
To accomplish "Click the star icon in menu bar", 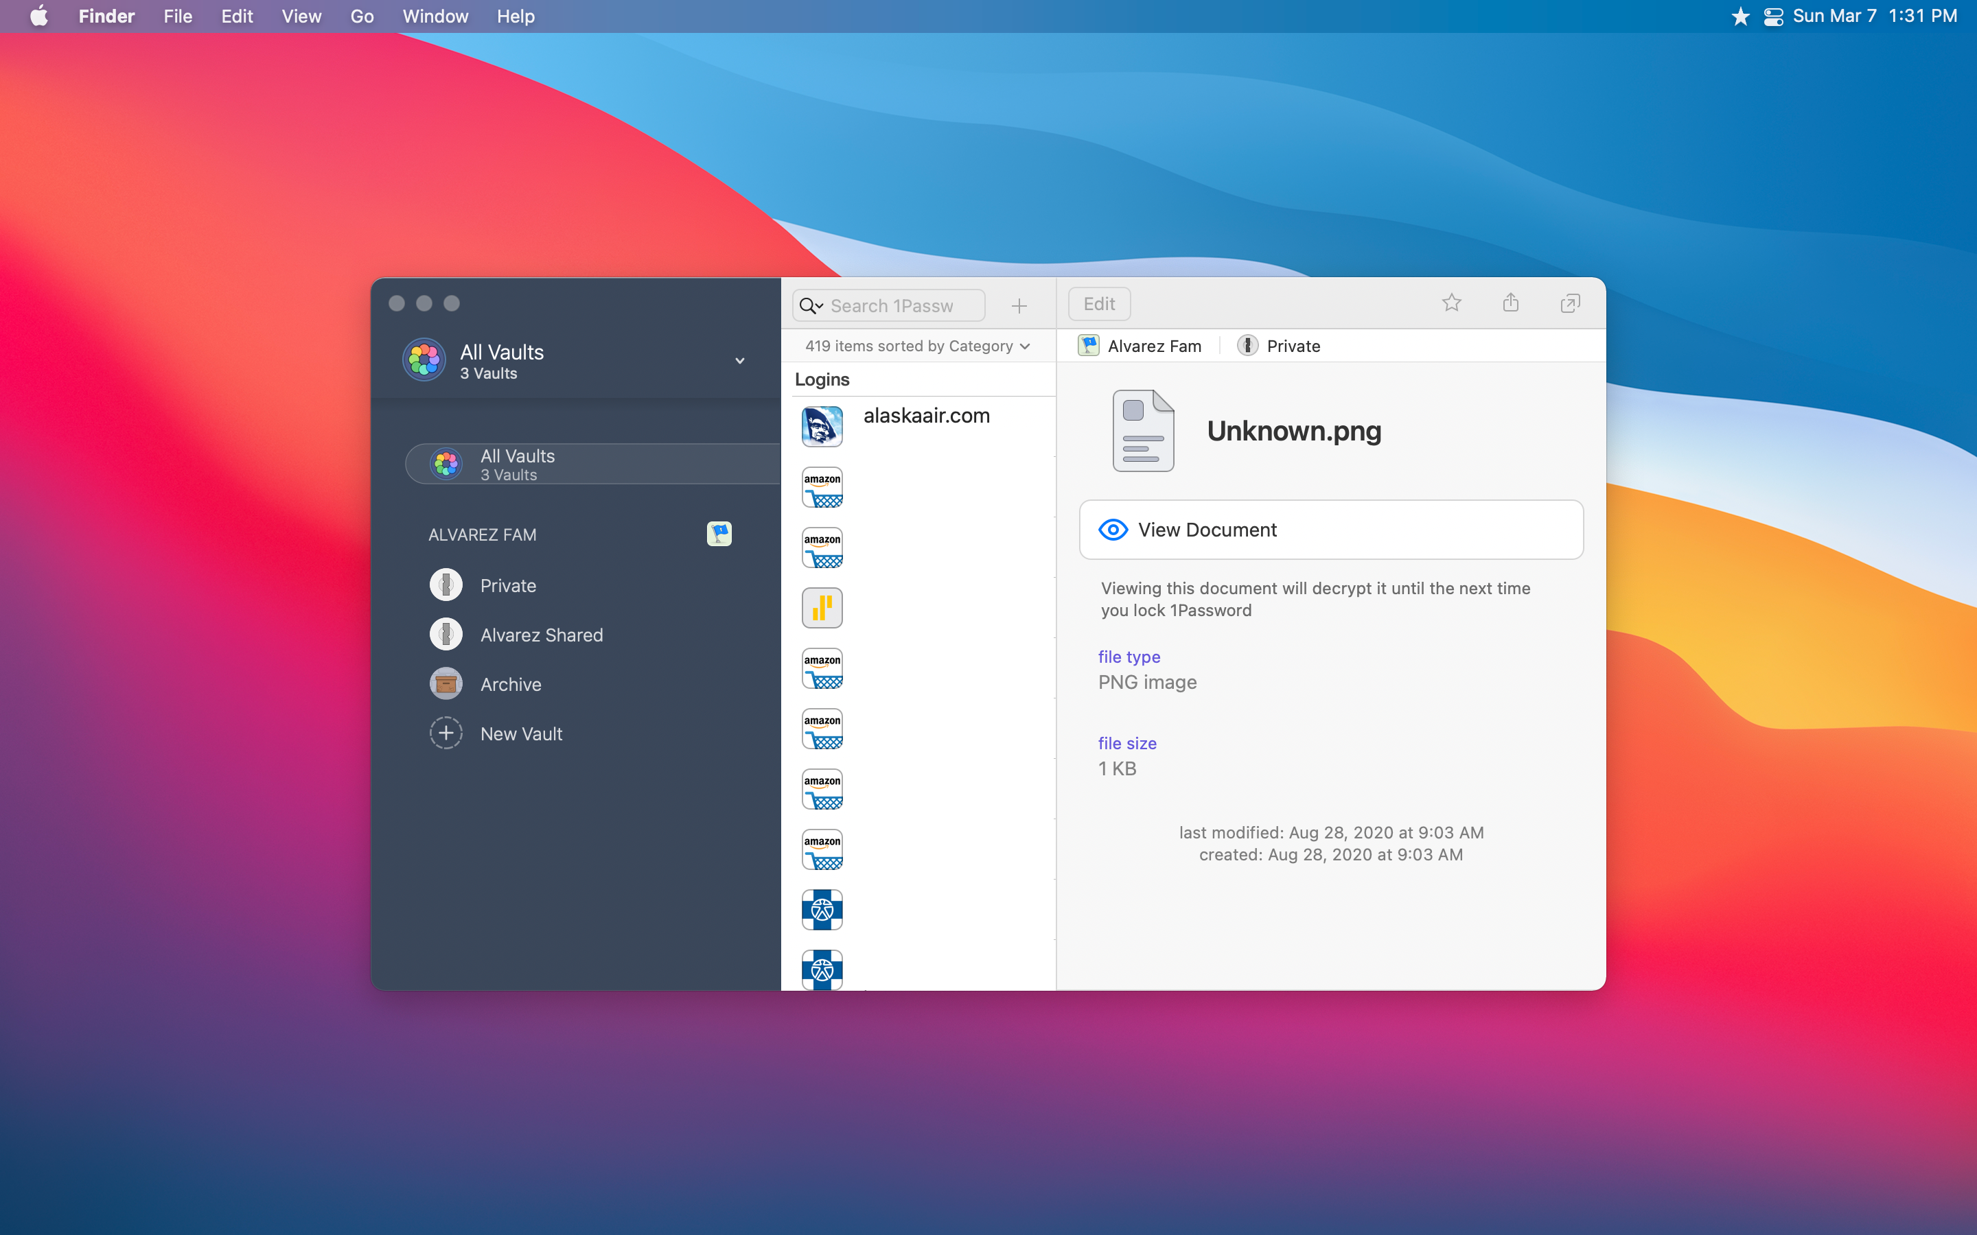I will 1740,16.
